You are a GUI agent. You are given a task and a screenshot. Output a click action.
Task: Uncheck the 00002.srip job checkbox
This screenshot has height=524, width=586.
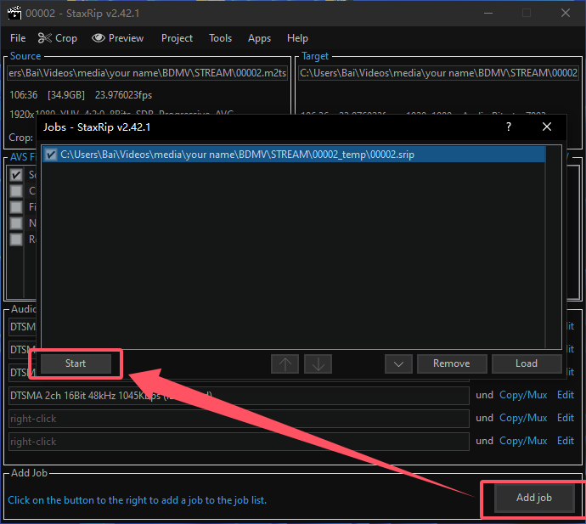51,155
